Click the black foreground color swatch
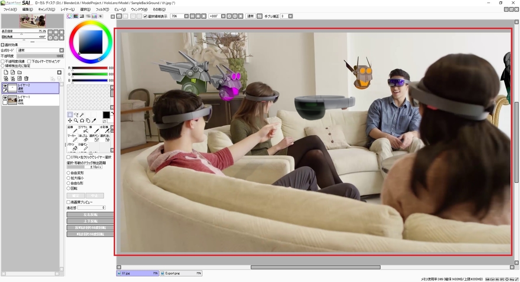 (x=106, y=115)
